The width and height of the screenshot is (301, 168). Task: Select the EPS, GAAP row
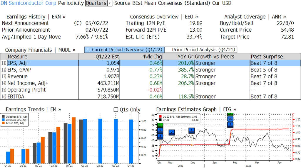(x=150, y=70)
